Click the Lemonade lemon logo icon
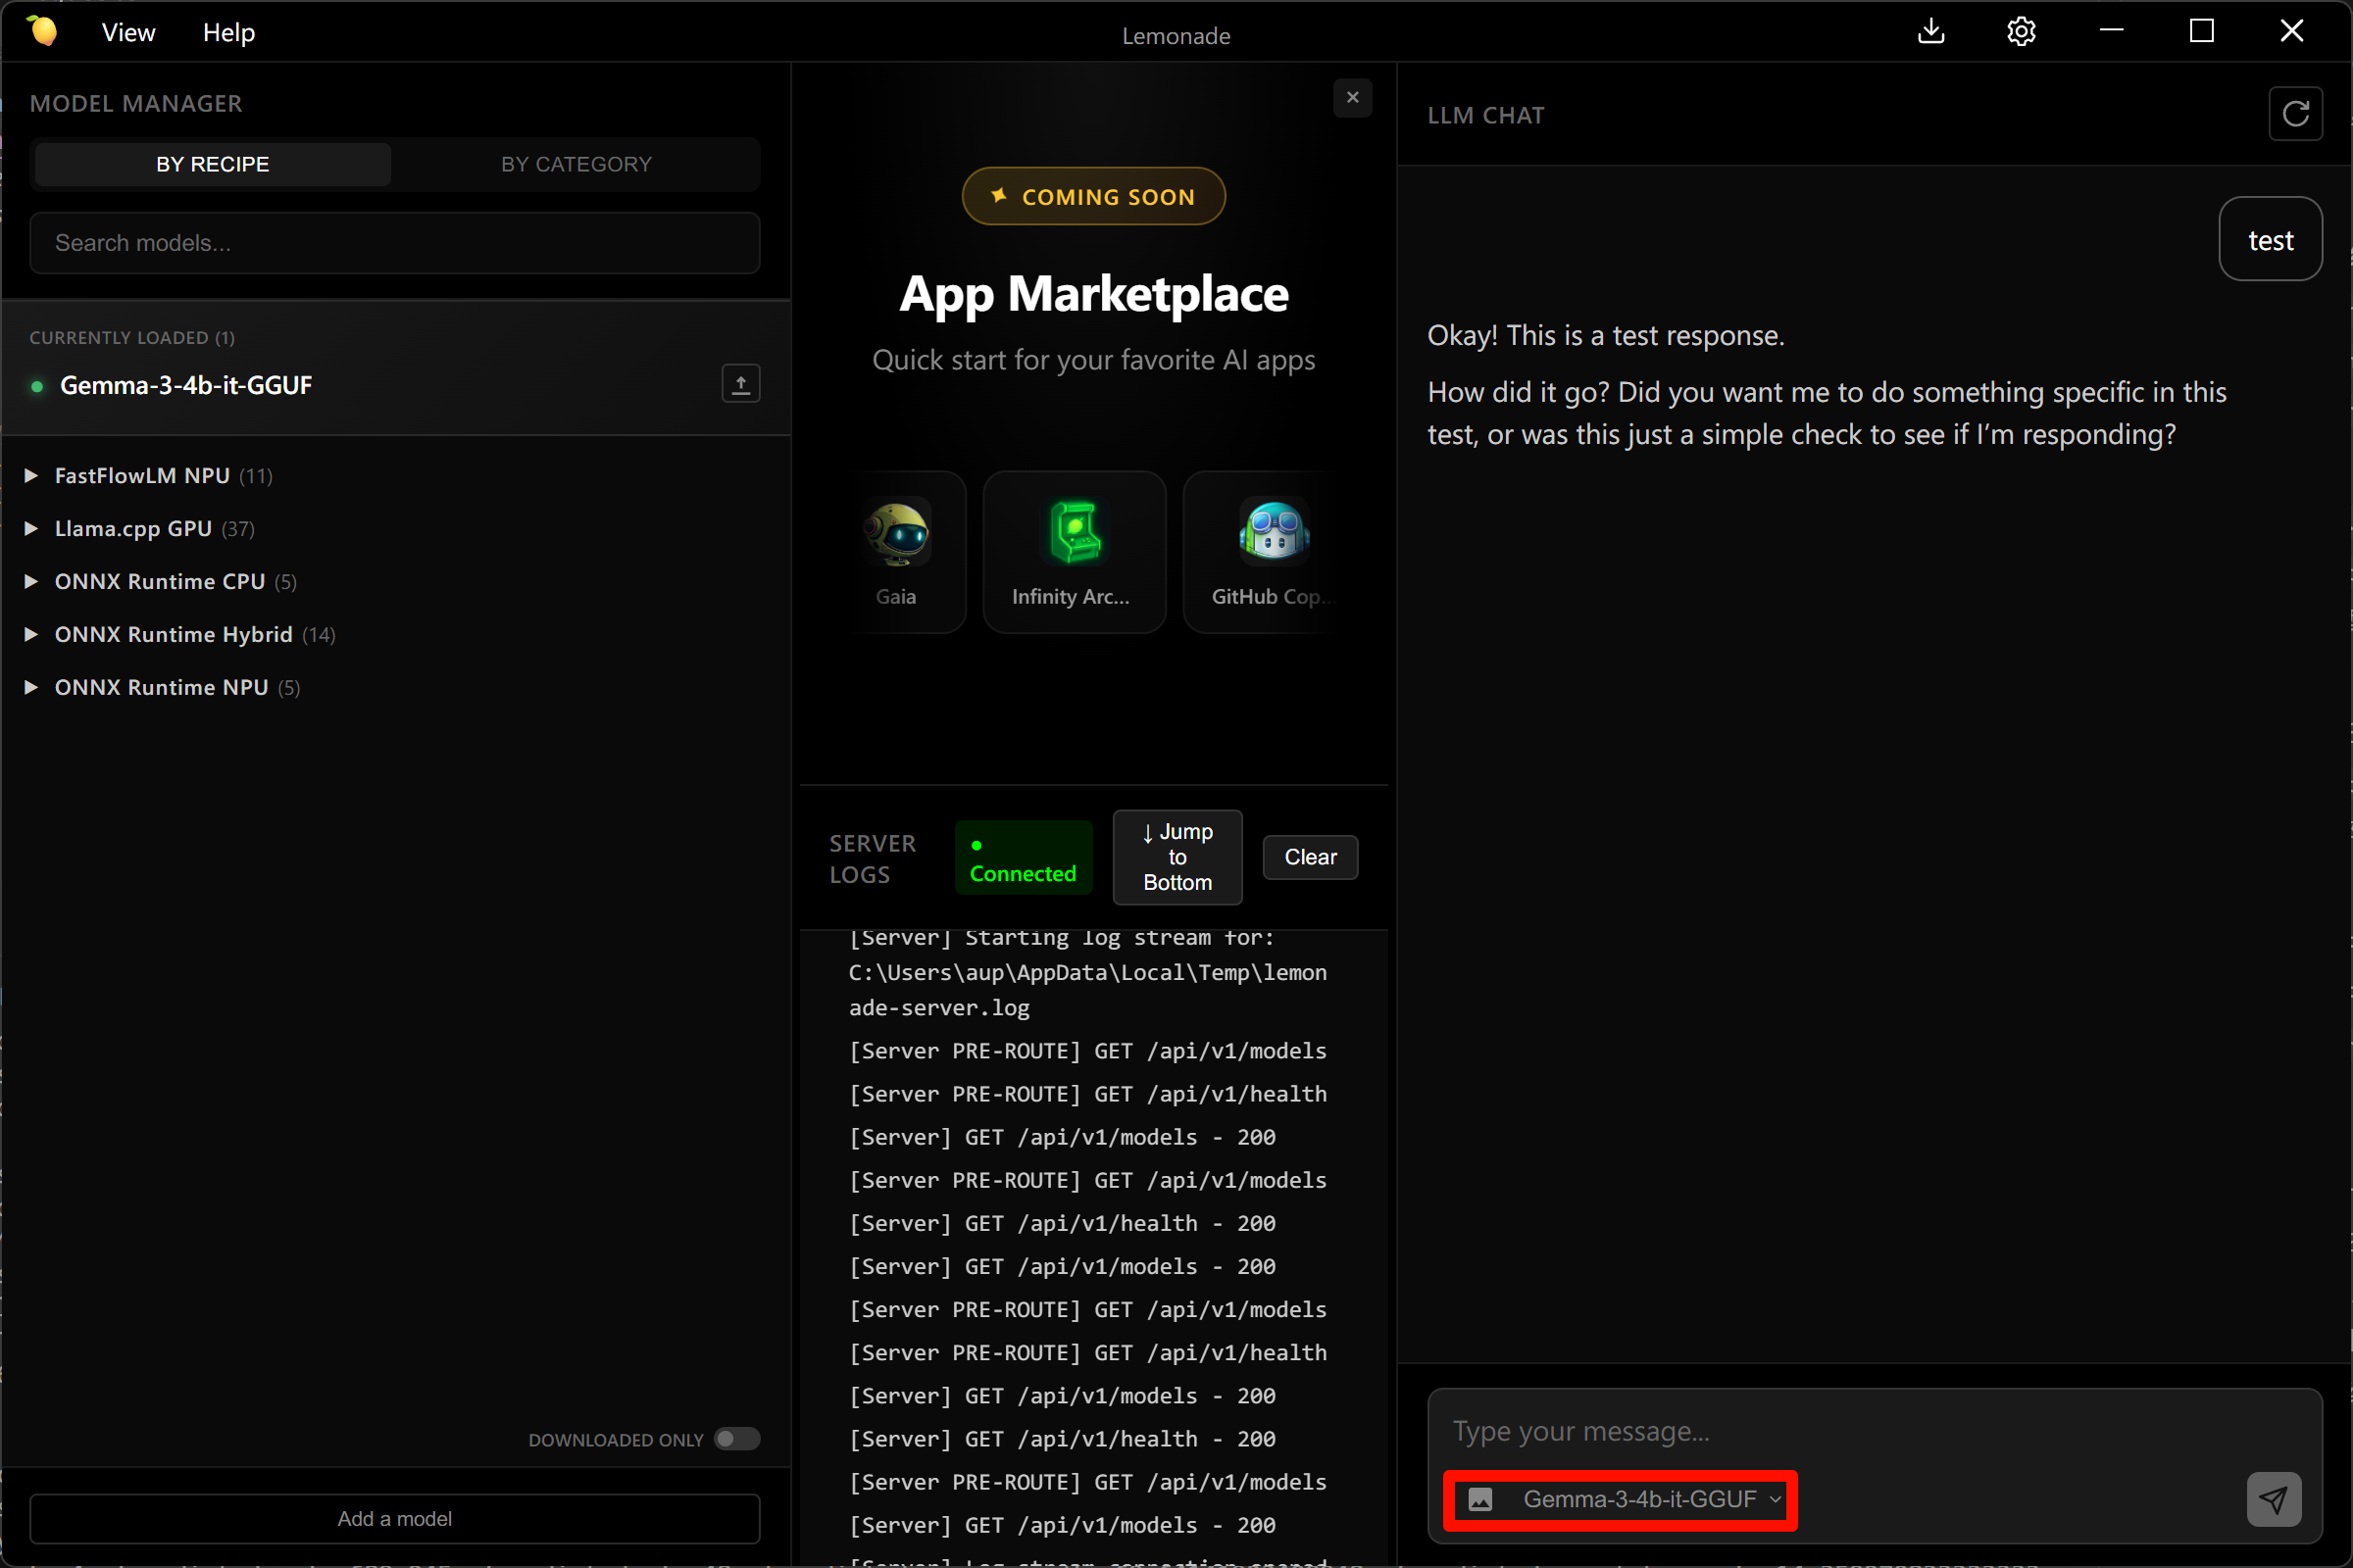Image resolution: width=2353 pixels, height=1568 pixels. point(42,31)
